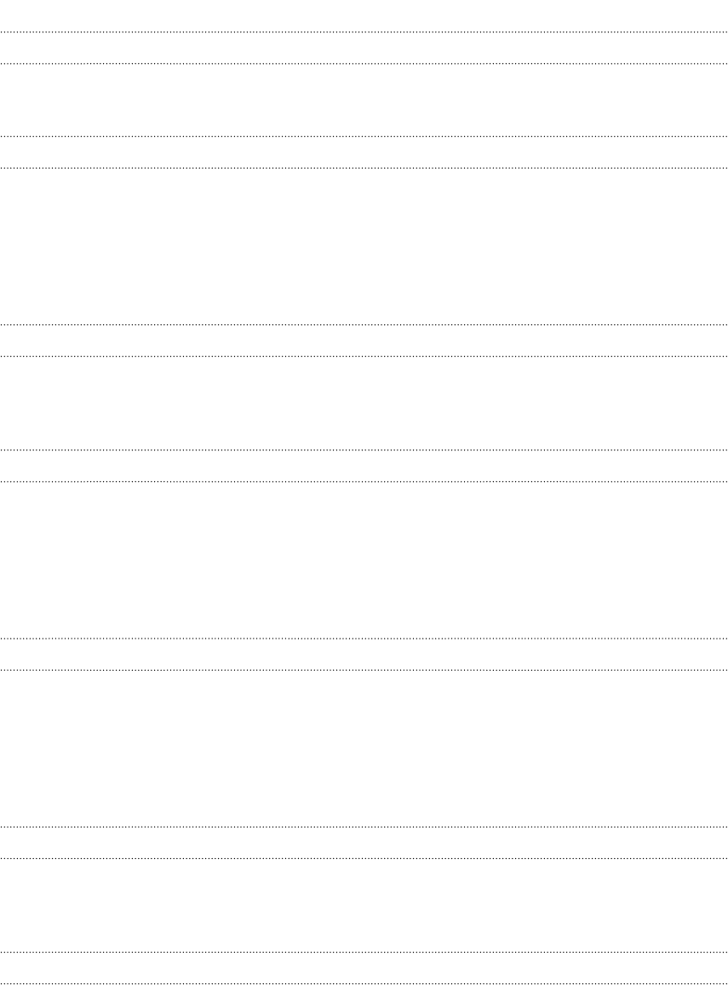Click the bottommost dotted line
The height and width of the screenshot is (985, 728).
coord(364,983)
